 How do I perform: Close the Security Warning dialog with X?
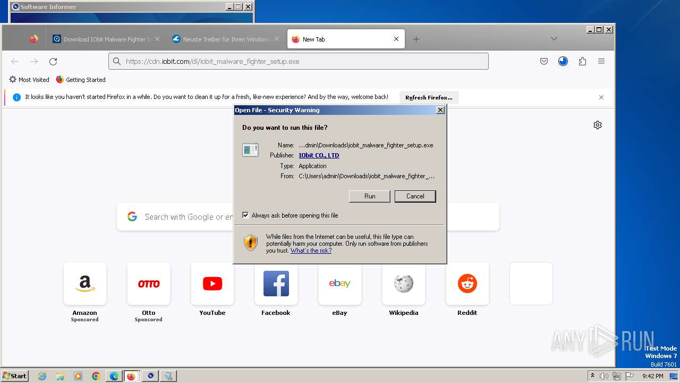[440, 110]
